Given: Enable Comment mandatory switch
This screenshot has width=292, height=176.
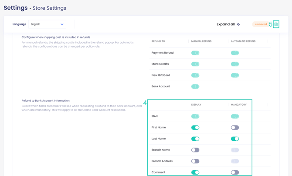Looking at the screenshot, I should [x=235, y=172].
